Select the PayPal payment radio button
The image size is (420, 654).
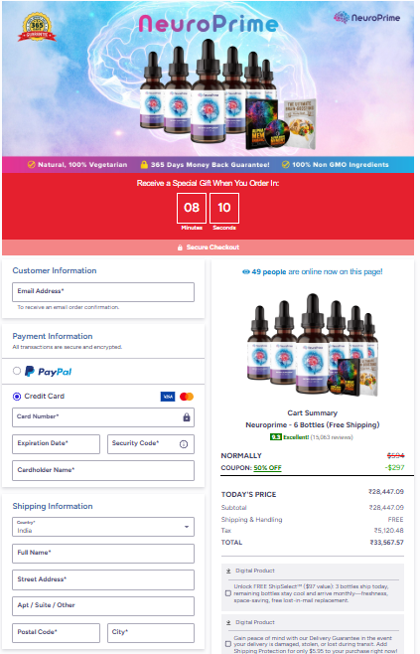(17, 371)
